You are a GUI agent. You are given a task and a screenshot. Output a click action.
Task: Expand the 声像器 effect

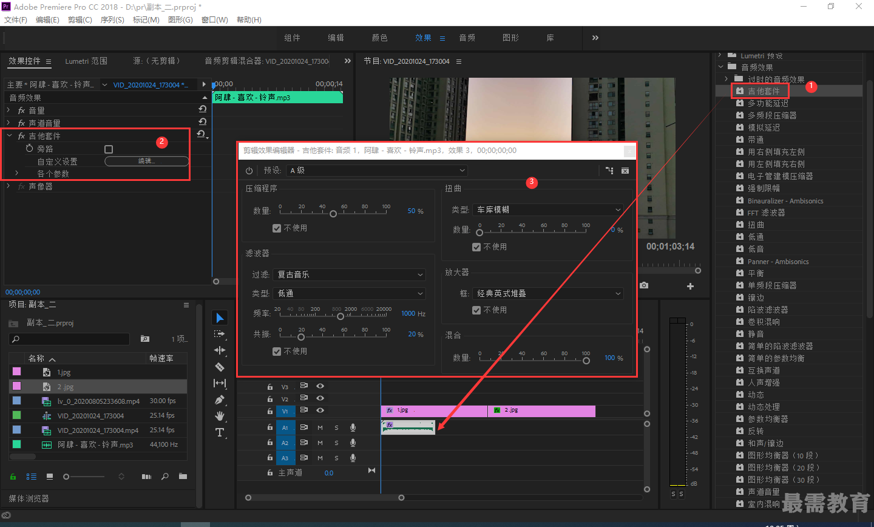pyautogui.click(x=8, y=186)
